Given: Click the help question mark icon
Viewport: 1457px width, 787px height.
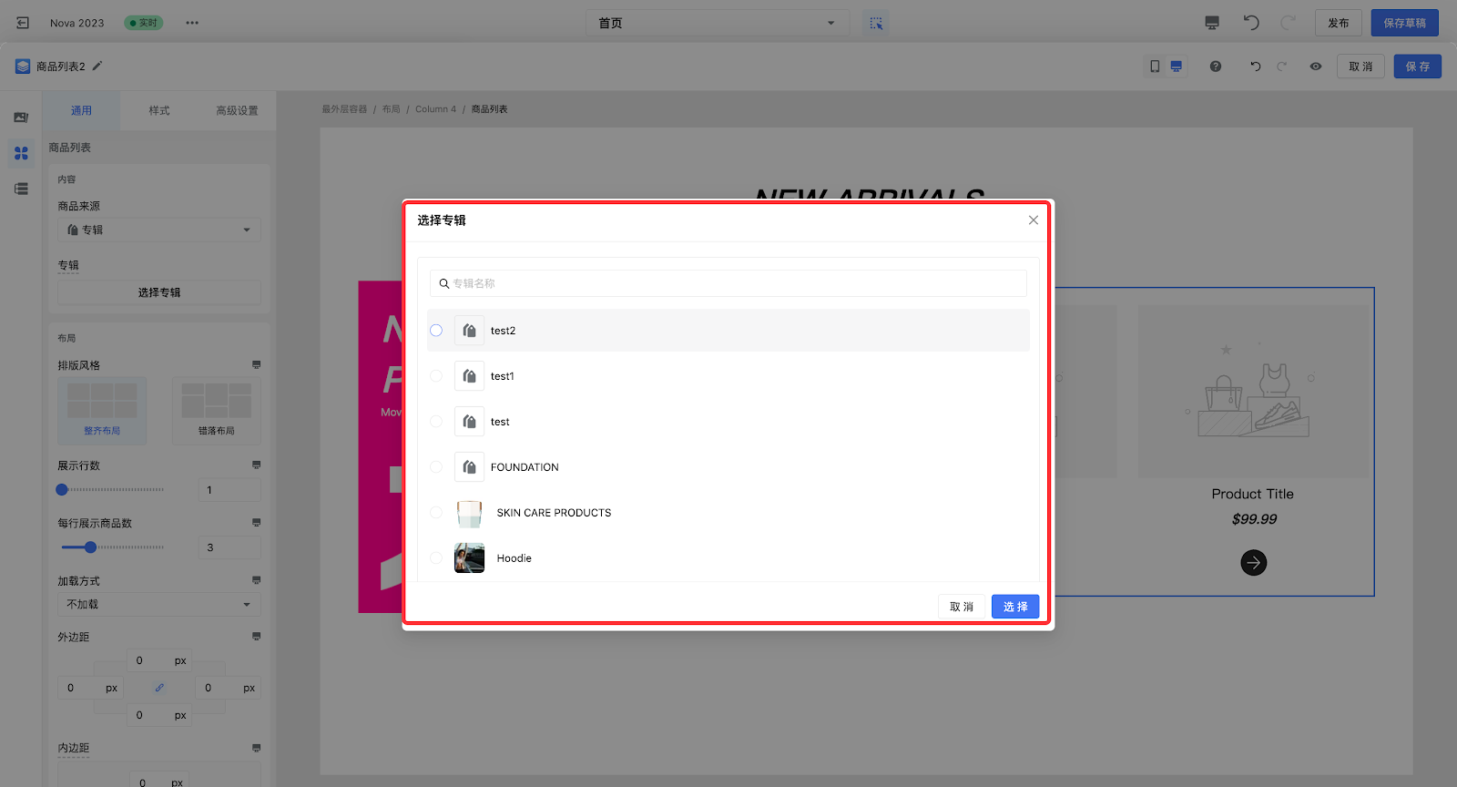Looking at the screenshot, I should coord(1216,66).
